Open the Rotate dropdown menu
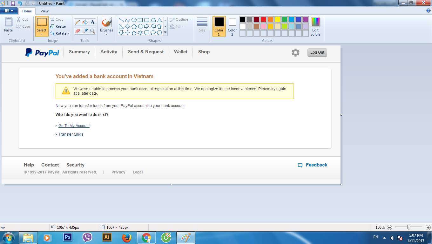Viewport: 432px width, 244px height. click(68, 33)
